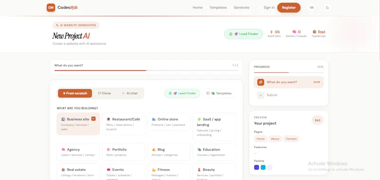Pick the cyan palette swatch
This screenshot has width=380, height=180.
point(263,167)
